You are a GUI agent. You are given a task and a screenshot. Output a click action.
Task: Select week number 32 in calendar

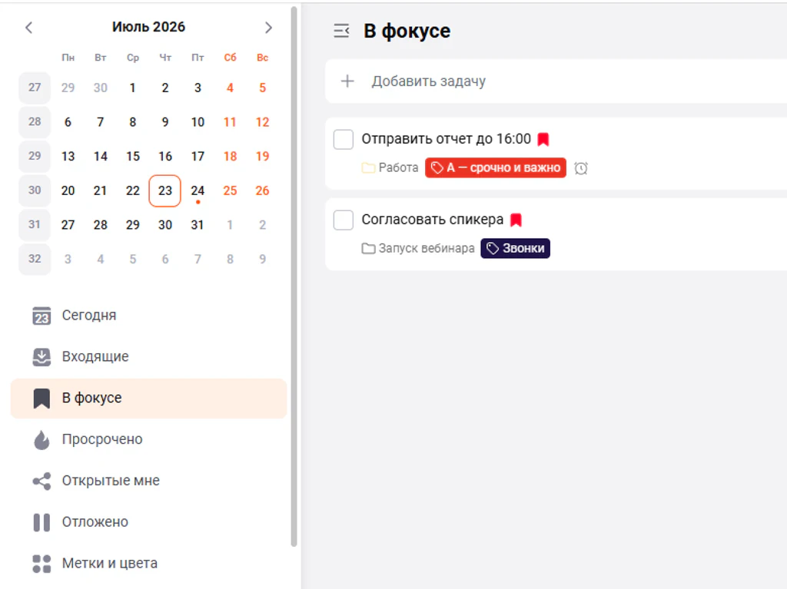pyautogui.click(x=35, y=260)
